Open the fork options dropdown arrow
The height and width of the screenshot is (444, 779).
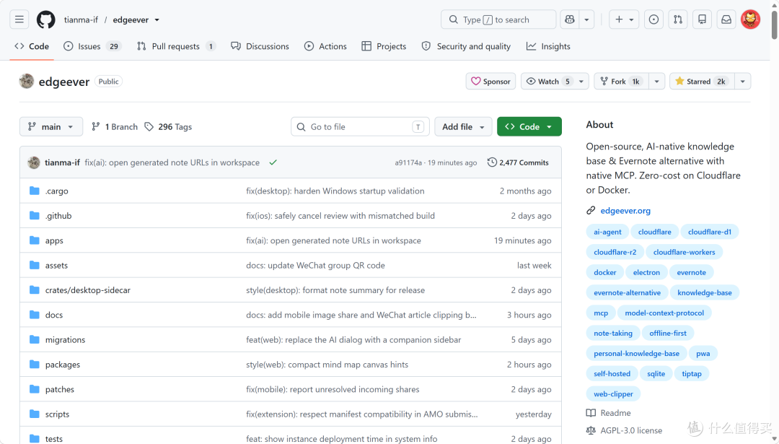coord(657,81)
